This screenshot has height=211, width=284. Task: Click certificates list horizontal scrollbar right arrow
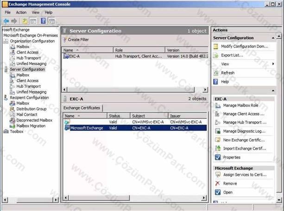[204, 198]
